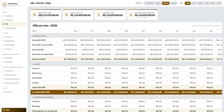The width and height of the screenshot is (224, 112).
Task: Open Premissas menu item
Action: tap(14, 20)
